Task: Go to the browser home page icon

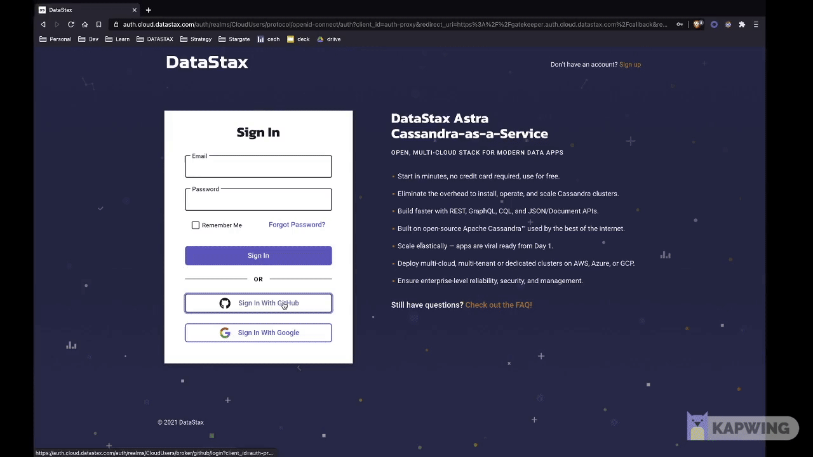Action: (x=84, y=25)
